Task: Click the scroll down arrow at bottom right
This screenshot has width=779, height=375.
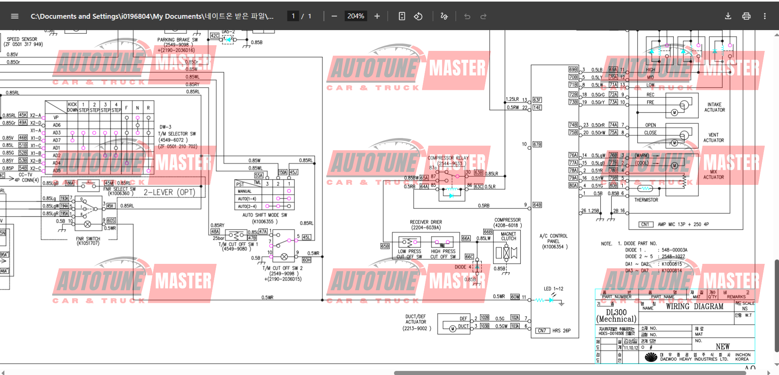Action: [x=777, y=365]
